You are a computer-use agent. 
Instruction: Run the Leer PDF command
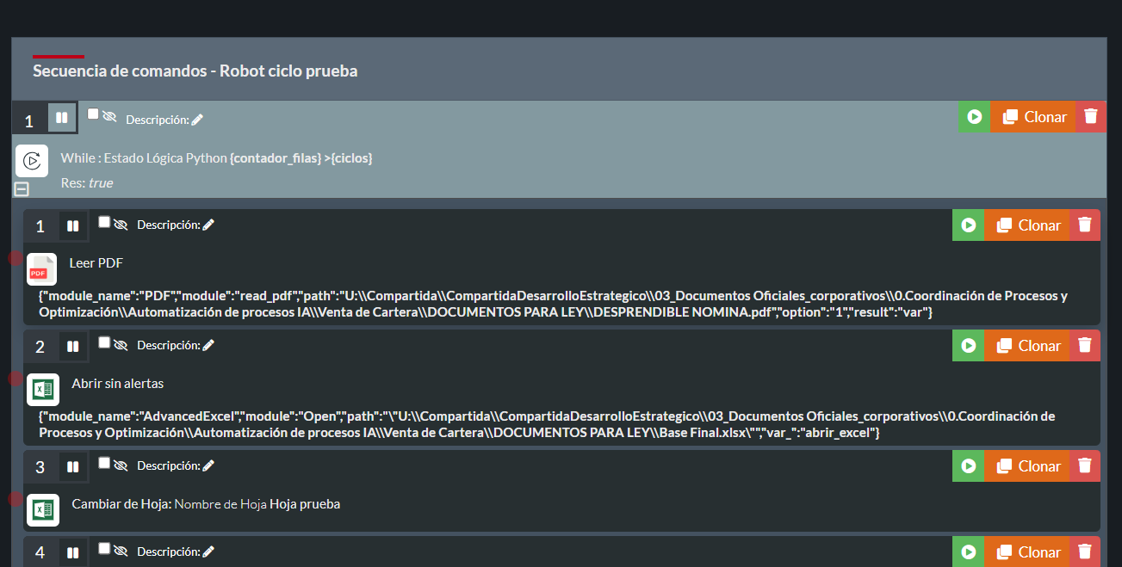pyautogui.click(x=969, y=225)
